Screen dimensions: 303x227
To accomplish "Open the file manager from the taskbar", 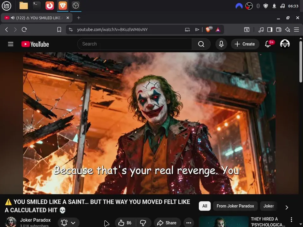I will point(24,6).
